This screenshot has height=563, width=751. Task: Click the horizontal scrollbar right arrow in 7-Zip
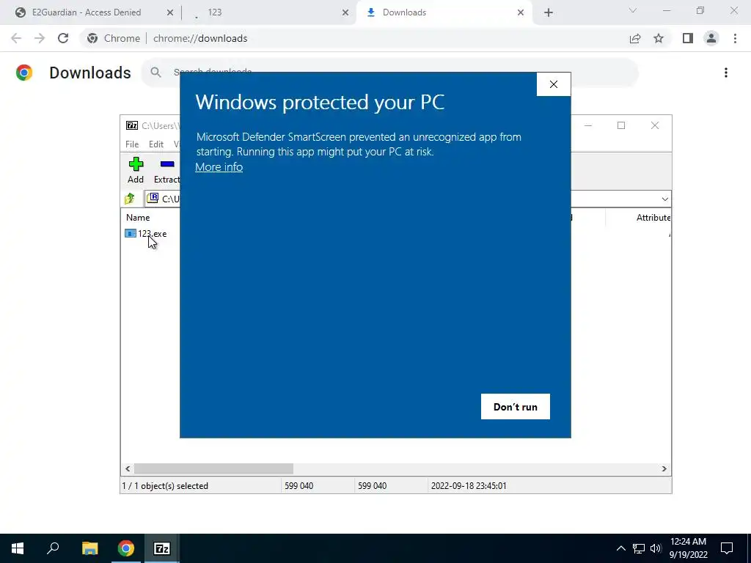664,468
